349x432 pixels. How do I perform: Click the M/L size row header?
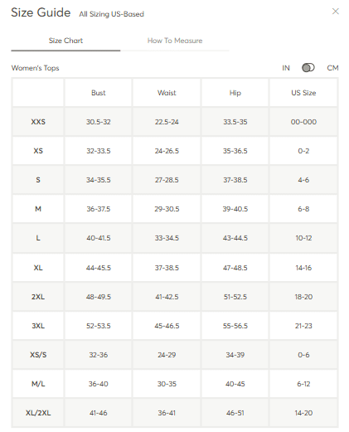[x=38, y=384]
